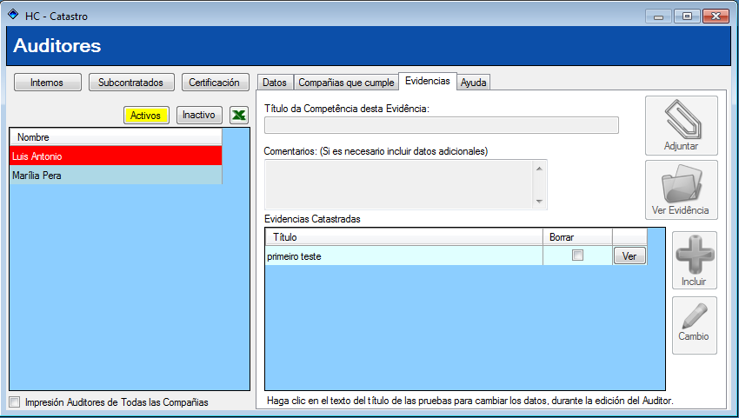This screenshot has height=418, width=739.
Task: Click the Cambio pencil icon
Action: pyautogui.click(x=695, y=316)
